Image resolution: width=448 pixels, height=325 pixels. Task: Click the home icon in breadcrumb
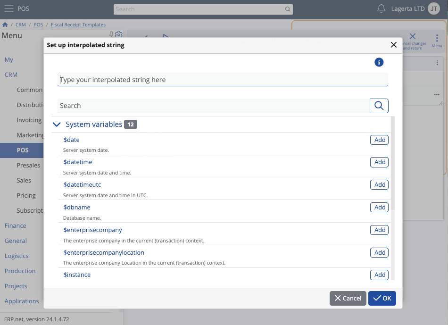pyautogui.click(x=5, y=25)
